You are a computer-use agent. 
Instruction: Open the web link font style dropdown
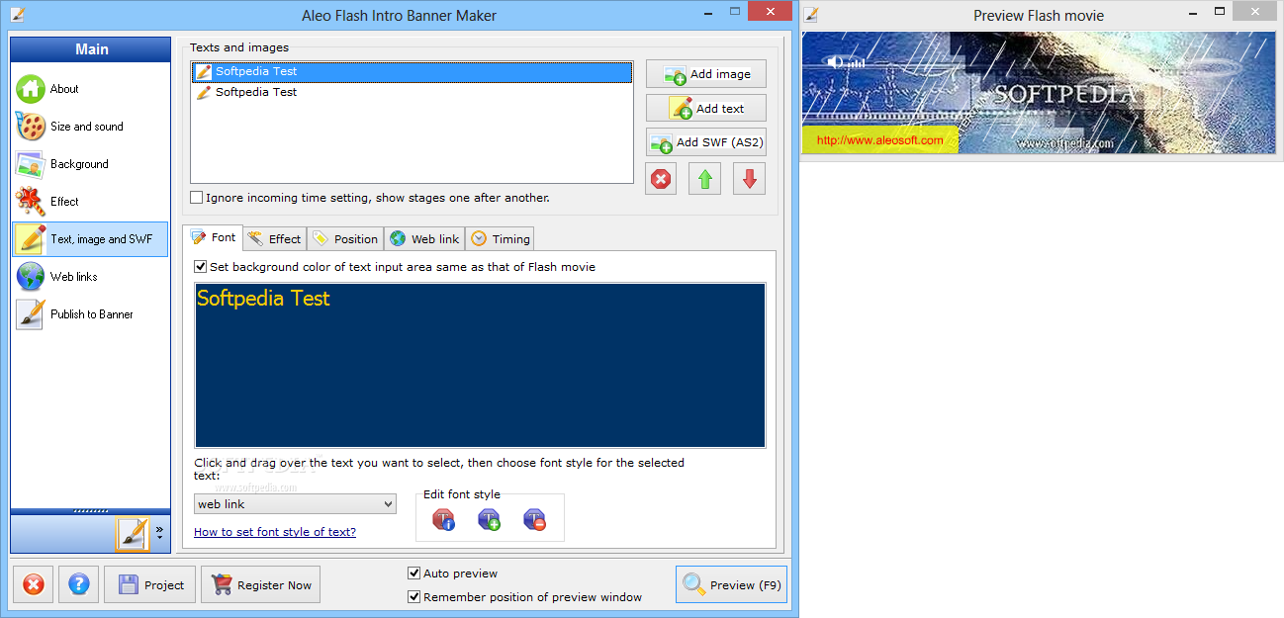(295, 504)
